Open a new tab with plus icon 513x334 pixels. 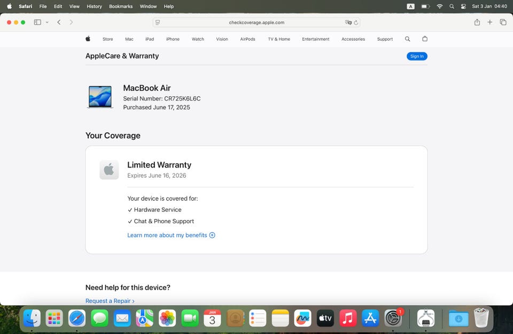tap(489, 22)
